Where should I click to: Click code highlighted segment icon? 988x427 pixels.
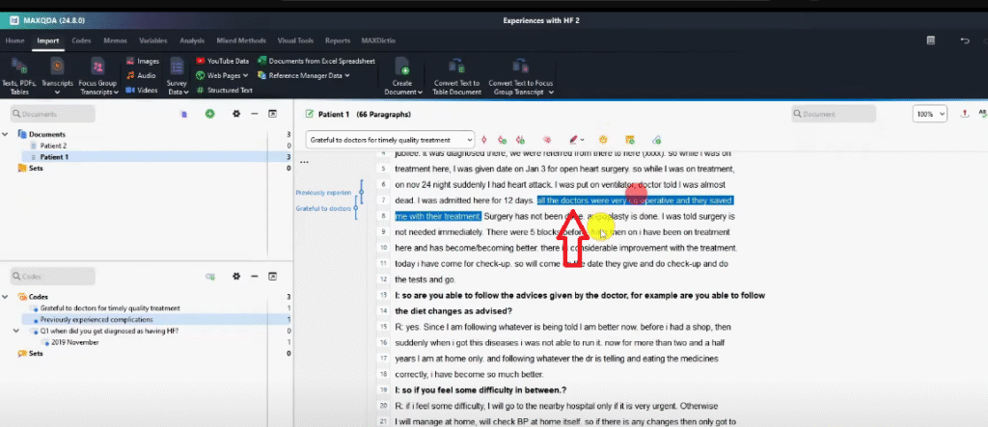484,139
